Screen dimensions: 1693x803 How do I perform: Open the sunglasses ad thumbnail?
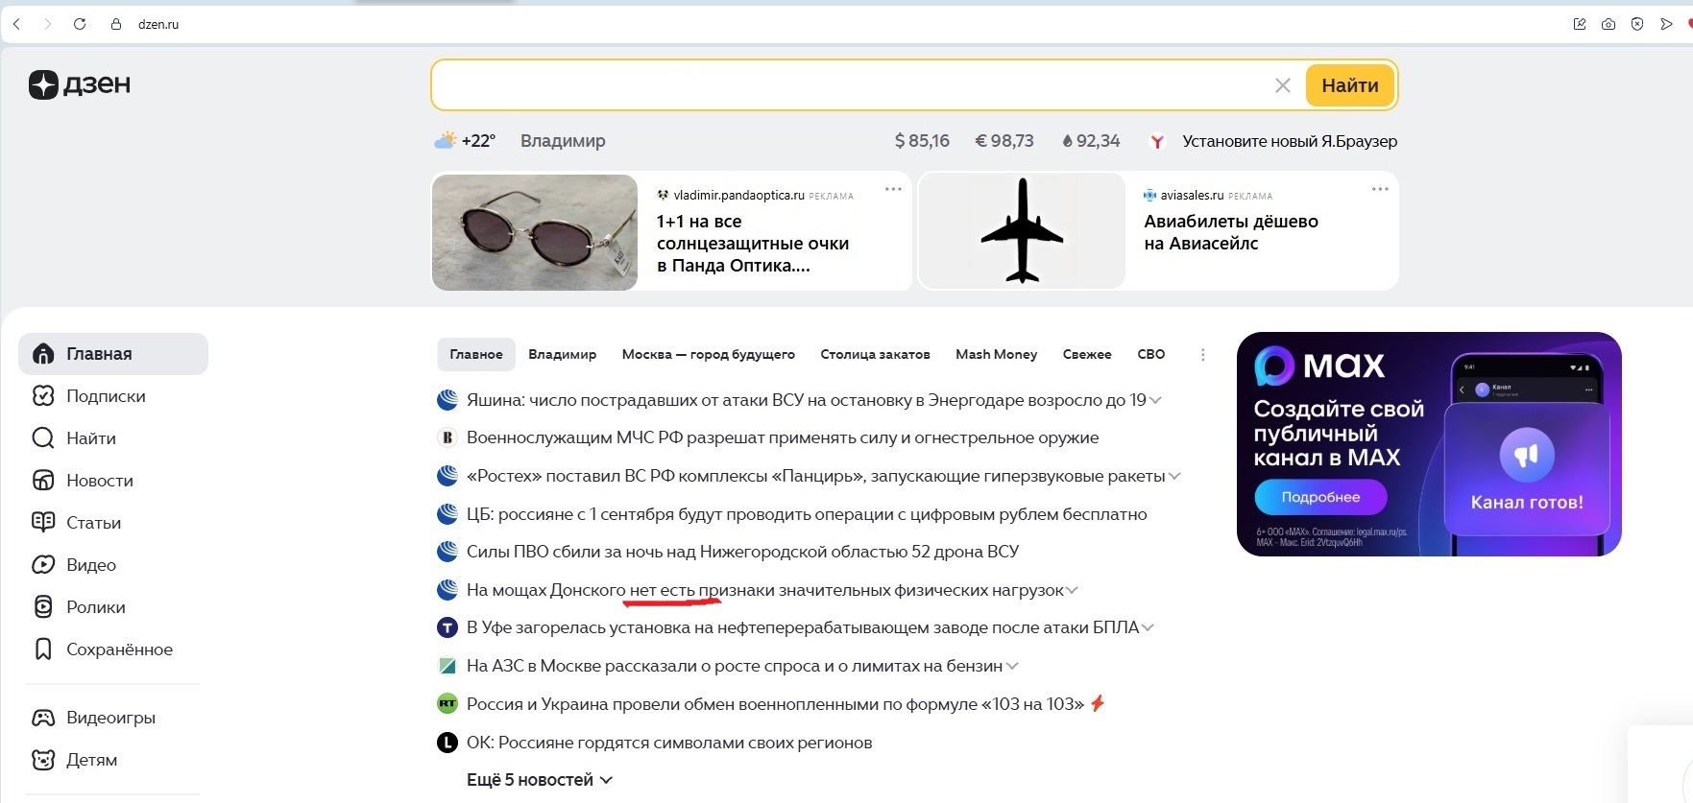[535, 232]
